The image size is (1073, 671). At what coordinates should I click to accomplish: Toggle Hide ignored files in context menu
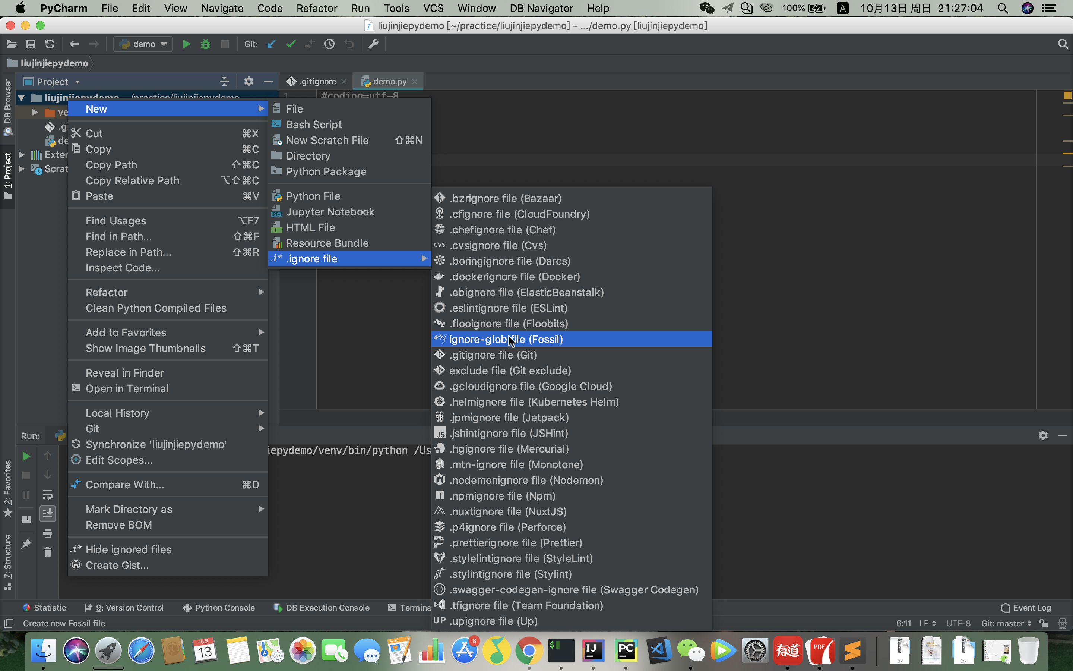click(168, 549)
